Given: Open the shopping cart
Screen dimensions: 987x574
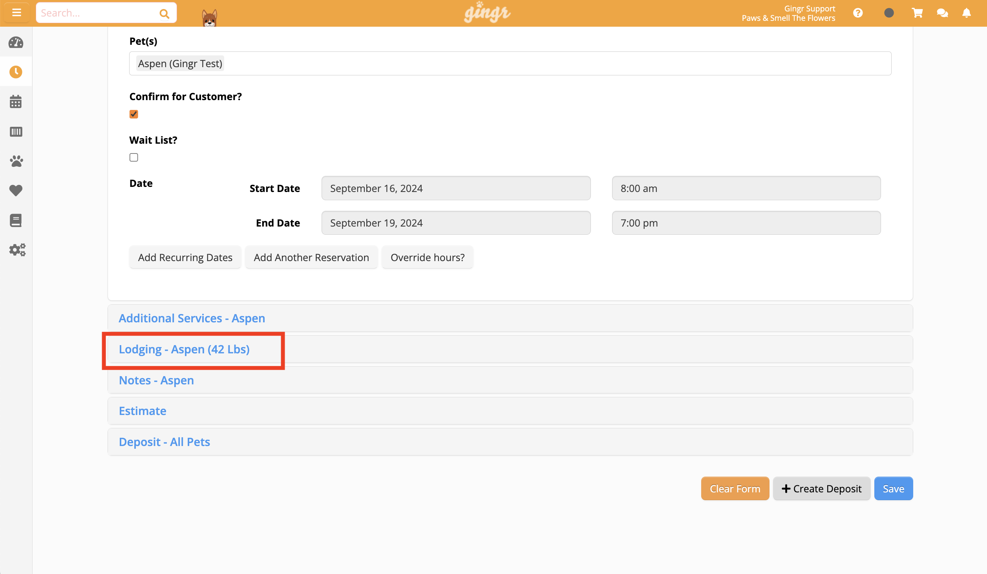Looking at the screenshot, I should pyautogui.click(x=918, y=13).
